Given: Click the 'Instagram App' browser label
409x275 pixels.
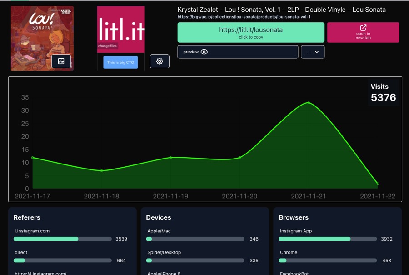Looking at the screenshot, I should pyautogui.click(x=296, y=231).
